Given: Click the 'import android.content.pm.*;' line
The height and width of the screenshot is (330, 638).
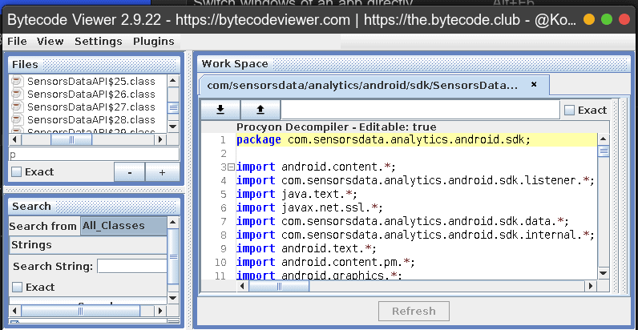Looking at the screenshot, I should 326,262.
